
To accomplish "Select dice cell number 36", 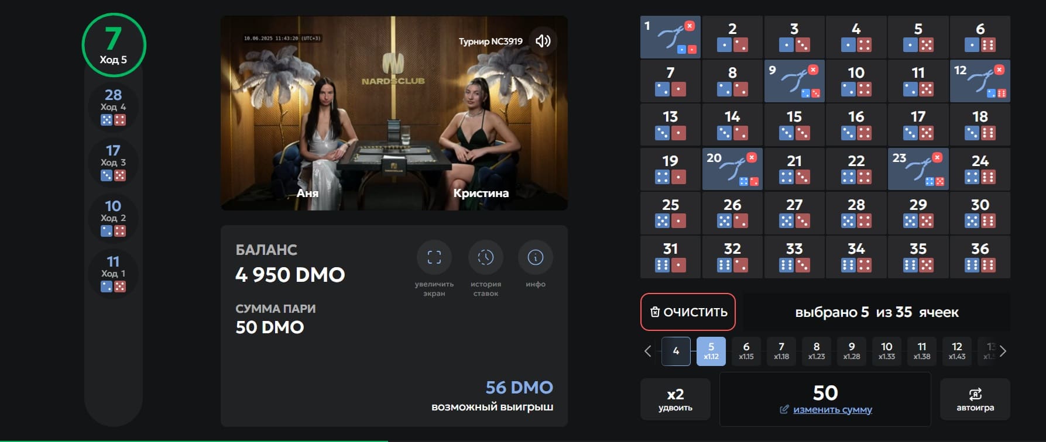I will pos(980,257).
